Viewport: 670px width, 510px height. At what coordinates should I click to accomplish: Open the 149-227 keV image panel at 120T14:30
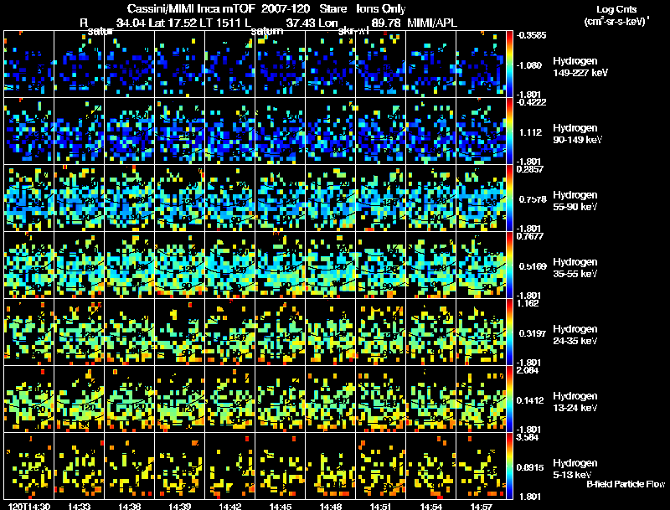pos(28,64)
